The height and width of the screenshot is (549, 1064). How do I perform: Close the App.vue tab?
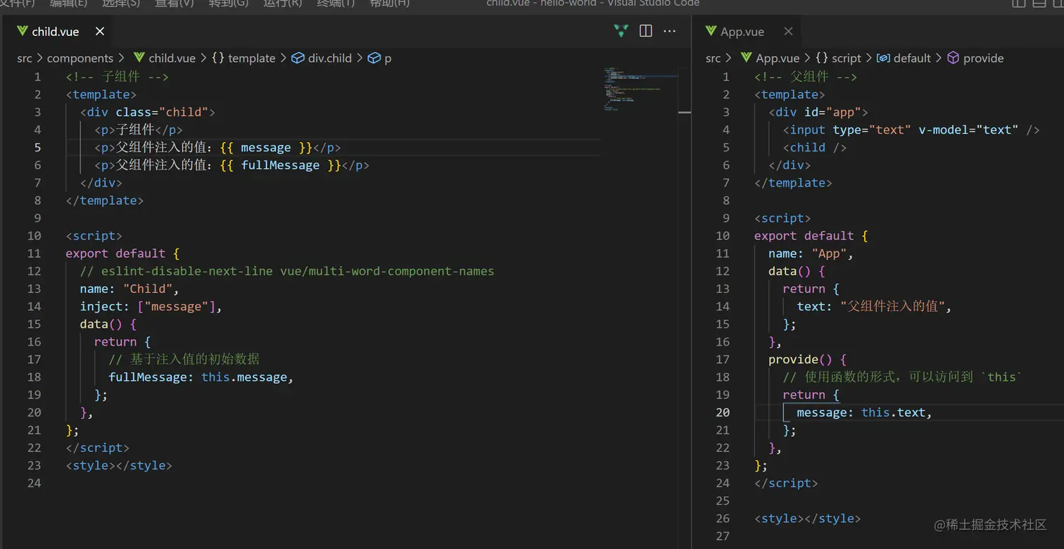point(788,32)
